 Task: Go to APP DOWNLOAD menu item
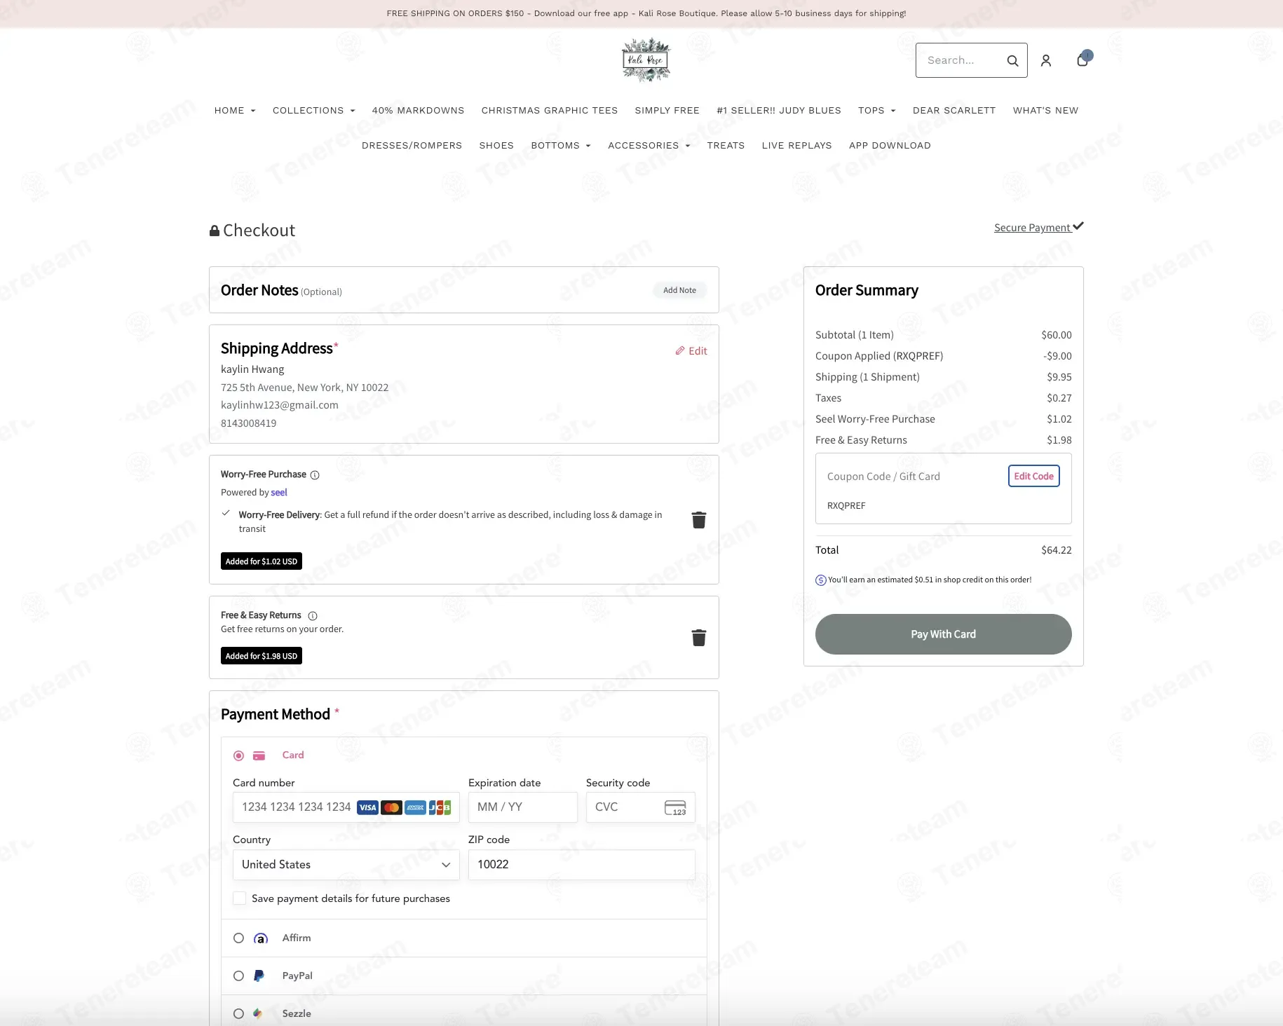click(x=890, y=146)
